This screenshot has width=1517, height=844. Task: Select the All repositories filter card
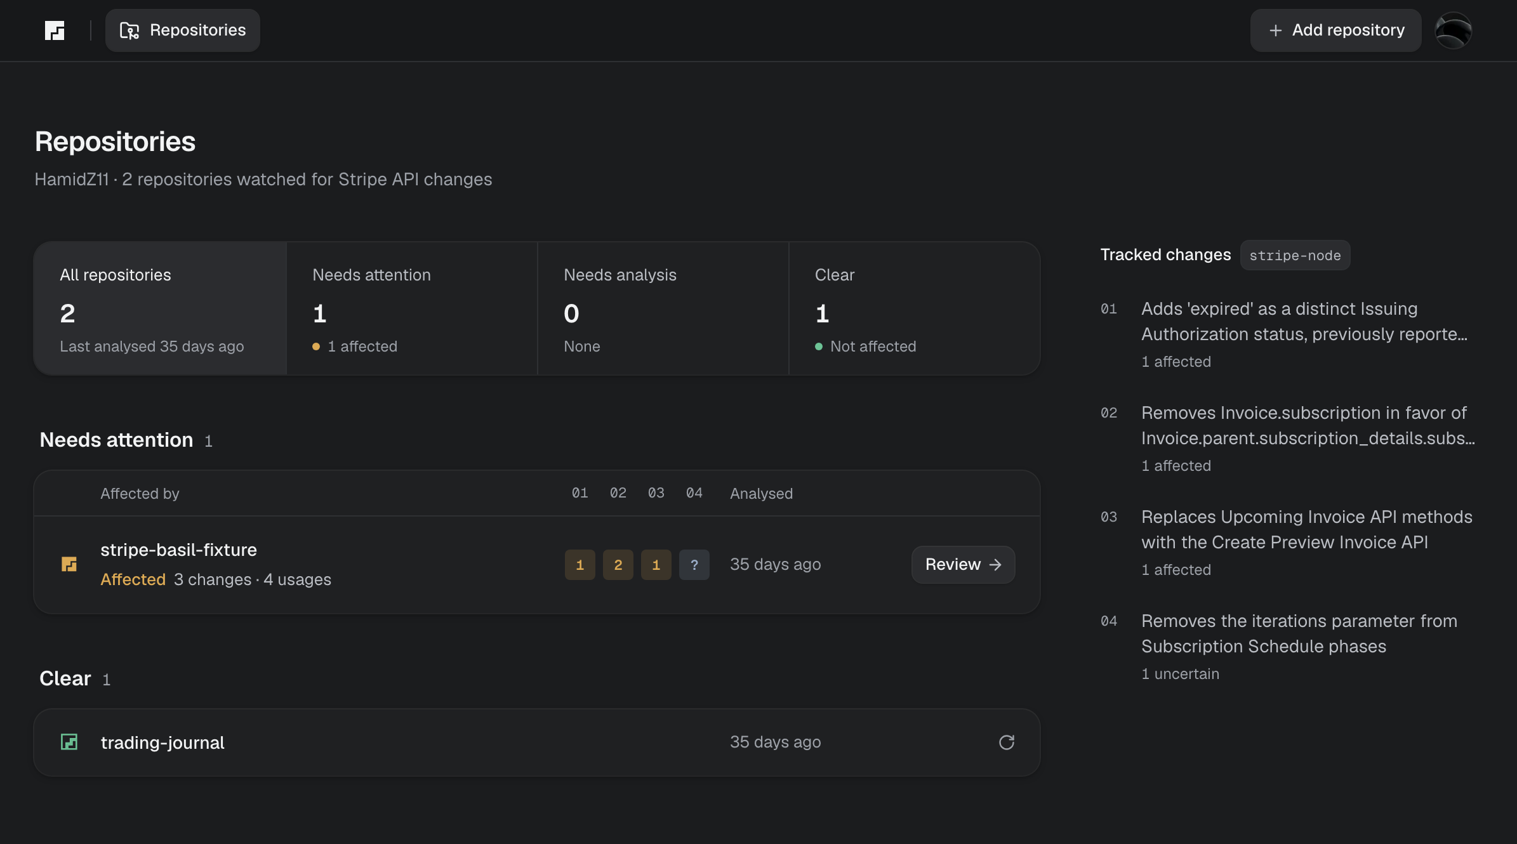click(161, 308)
